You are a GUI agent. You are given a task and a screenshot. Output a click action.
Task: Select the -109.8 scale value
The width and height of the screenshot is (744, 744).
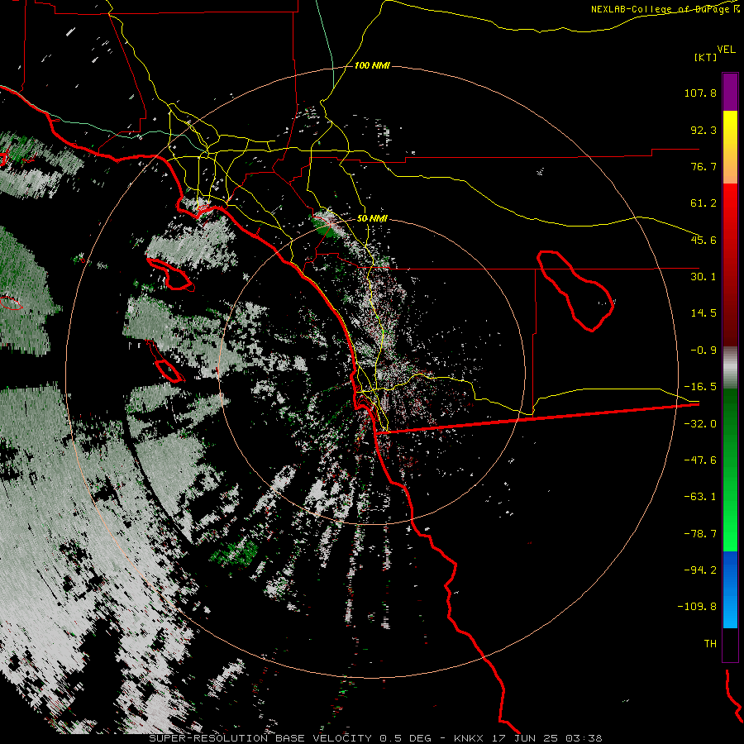(697, 607)
